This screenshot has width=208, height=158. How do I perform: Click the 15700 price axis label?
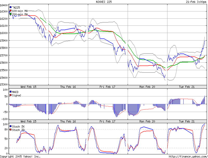coord(4,55)
